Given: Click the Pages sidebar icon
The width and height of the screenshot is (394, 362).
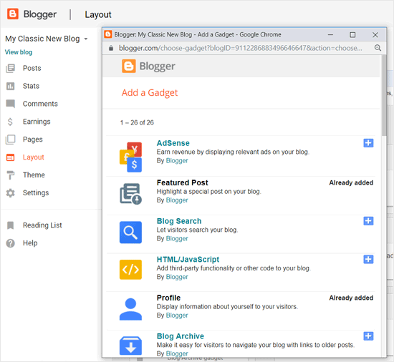Looking at the screenshot, I should 10,140.
